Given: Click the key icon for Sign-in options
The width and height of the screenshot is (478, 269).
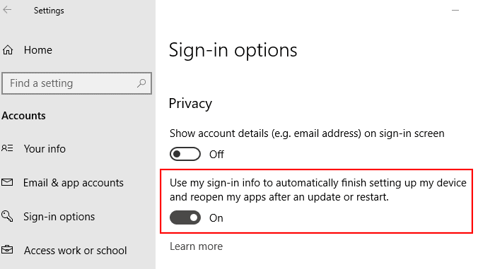Looking at the screenshot, I should 7,216.
